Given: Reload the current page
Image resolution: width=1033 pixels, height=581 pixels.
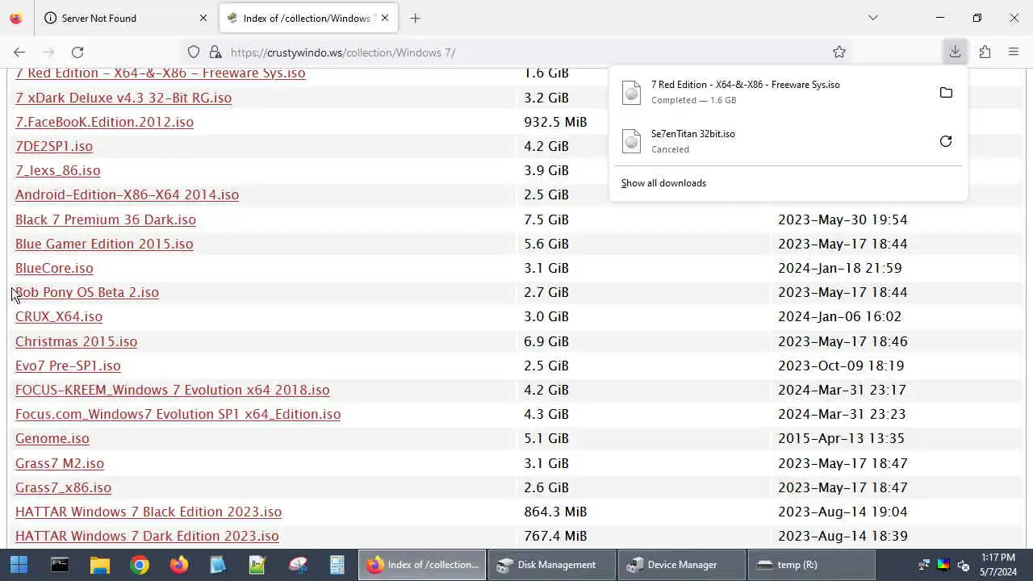Looking at the screenshot, I should tap(77, 52).
